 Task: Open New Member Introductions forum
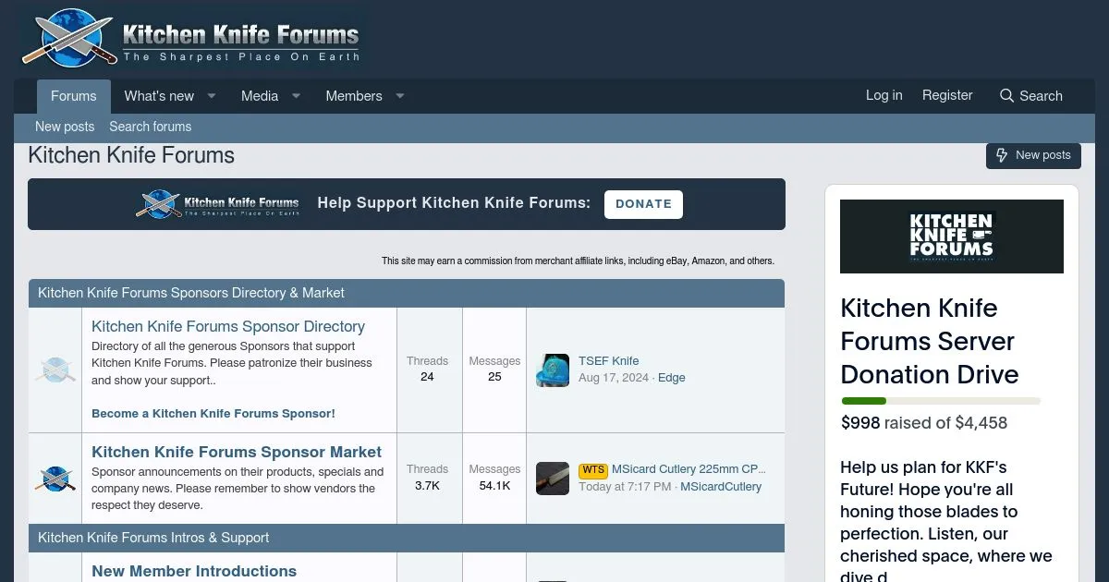point(194,571)
